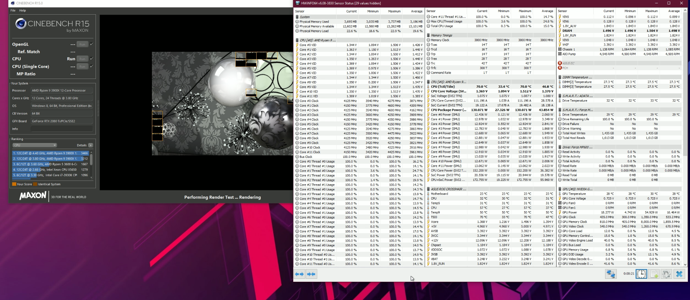Click the GFX Board field in Cinebench
This screenshot has width=690, height=300.
(61, 121)
